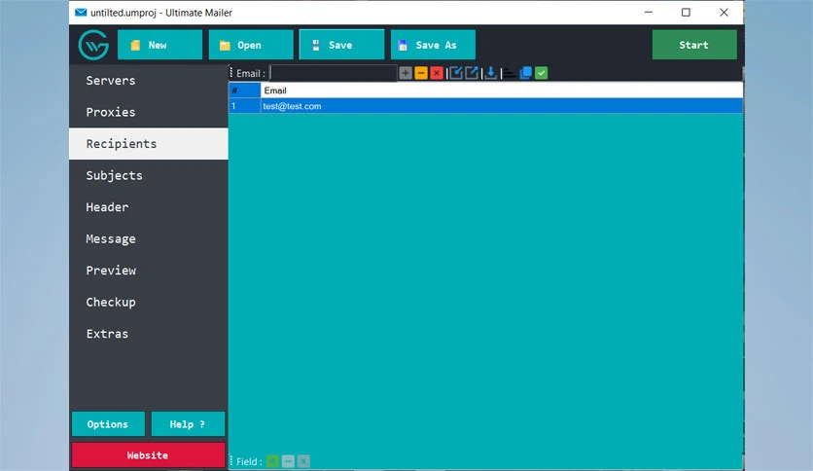Image resolution: width=813 pixels, height=471 pixels.
Task: Click the blue duplicate copies icon
Action: [526, 73]
